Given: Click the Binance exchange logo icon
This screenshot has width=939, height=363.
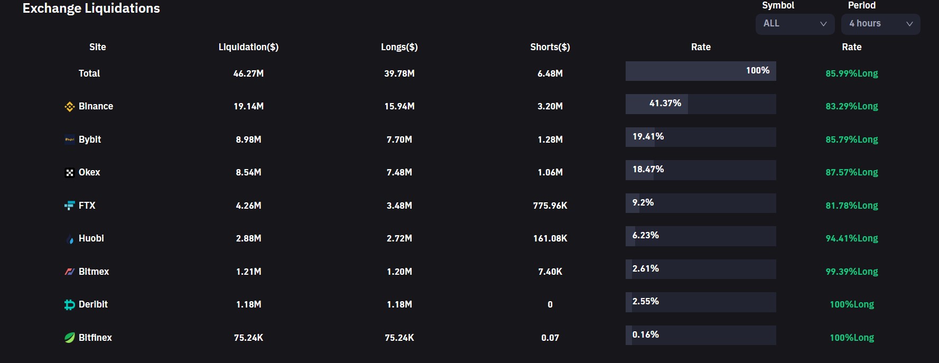Looking at the screenshot, I should click(69, 107).
